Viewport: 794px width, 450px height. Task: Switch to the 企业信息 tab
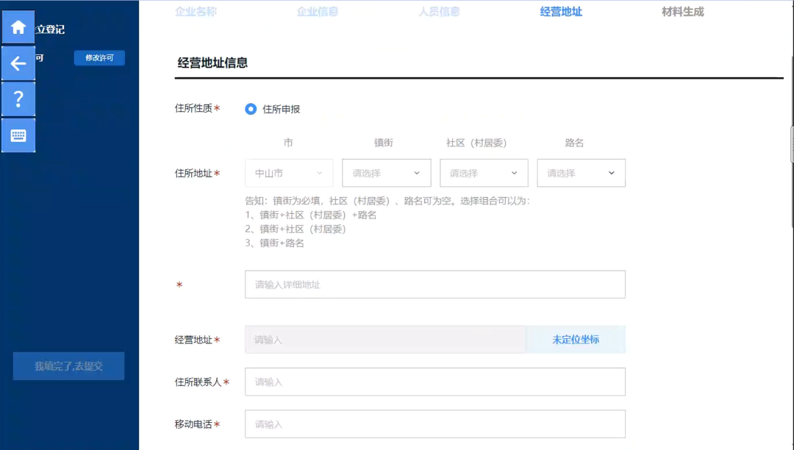[x=318, y=11]
